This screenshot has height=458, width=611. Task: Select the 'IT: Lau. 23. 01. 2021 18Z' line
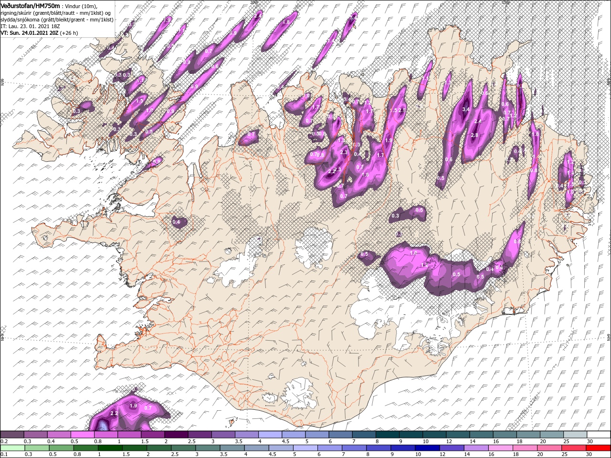[31, 26]
